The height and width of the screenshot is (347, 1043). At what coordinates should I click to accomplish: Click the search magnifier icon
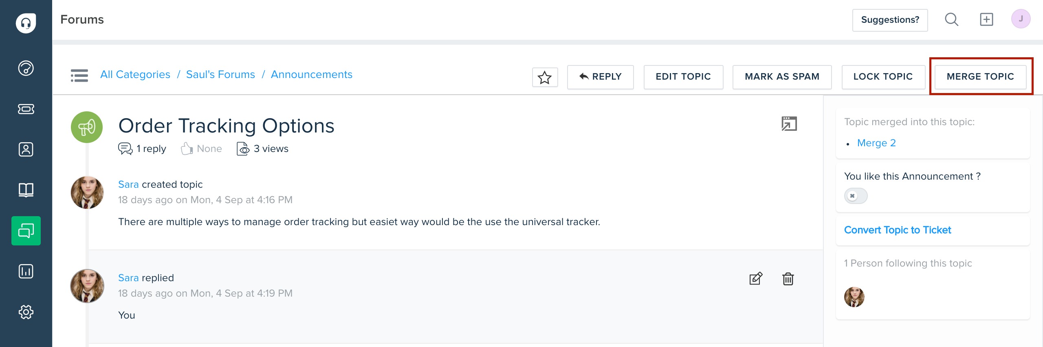click(951, 20)
